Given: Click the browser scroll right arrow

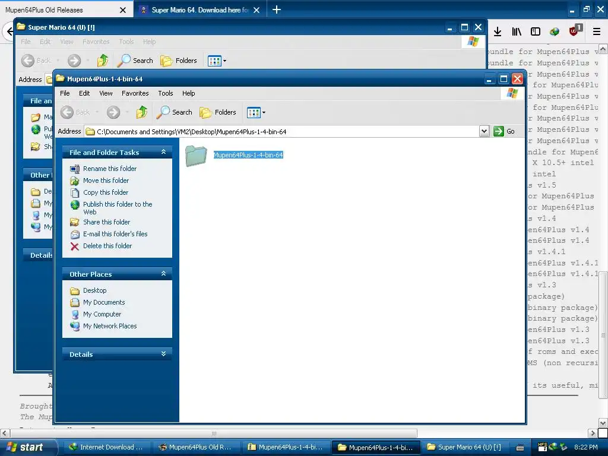Looking at the screenshot, I should [592, 433].
